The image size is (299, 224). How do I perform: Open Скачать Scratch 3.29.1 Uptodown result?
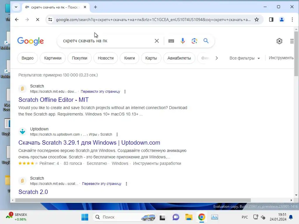click(89, 142)
